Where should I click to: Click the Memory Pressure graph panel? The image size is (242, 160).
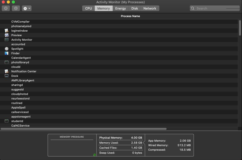[72, 145]
